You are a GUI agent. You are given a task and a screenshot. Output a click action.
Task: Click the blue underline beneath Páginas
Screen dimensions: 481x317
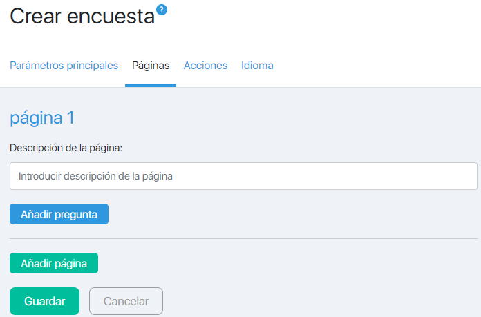151,85
